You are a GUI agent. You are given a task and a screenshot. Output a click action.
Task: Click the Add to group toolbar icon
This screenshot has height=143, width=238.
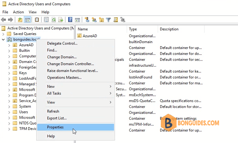(x=123, y=20)
